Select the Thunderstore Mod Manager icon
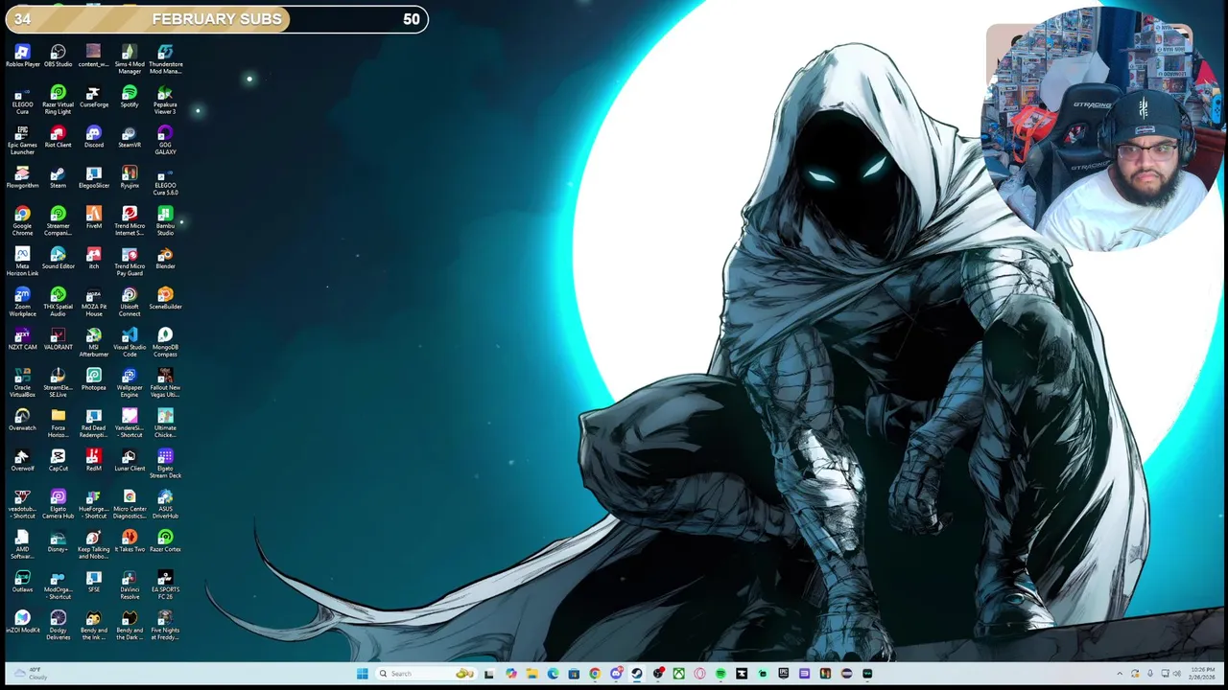 click(165, 58)
